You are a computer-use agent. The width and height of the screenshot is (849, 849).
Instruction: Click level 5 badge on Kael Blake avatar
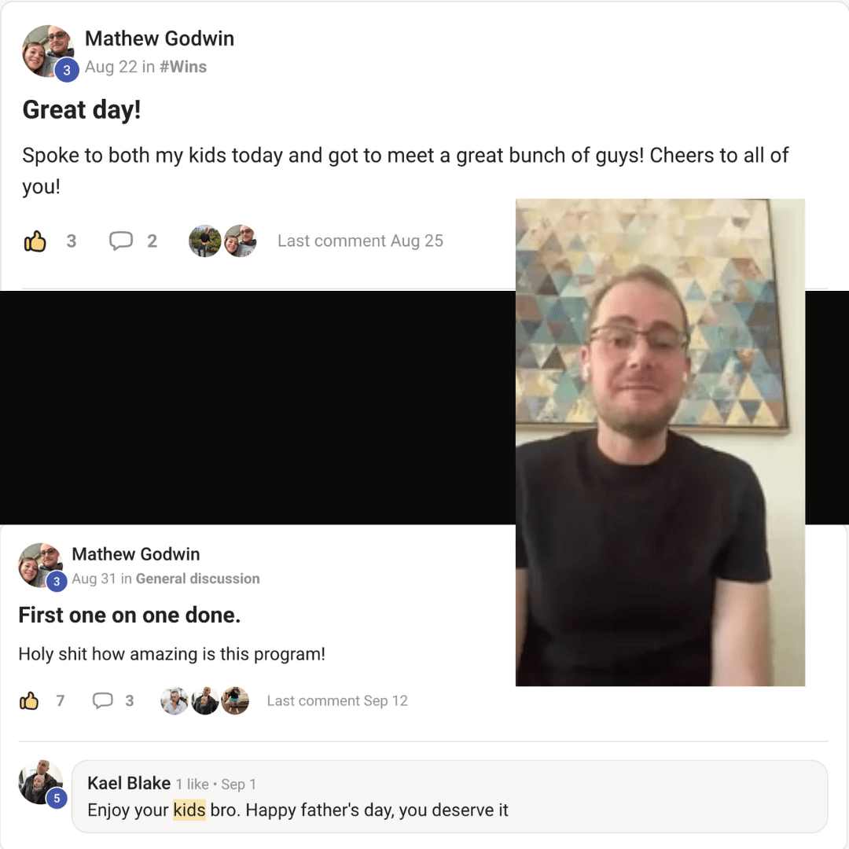57,798
